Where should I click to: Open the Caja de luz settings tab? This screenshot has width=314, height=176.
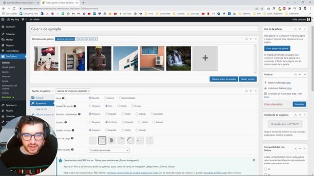point(41,109)
